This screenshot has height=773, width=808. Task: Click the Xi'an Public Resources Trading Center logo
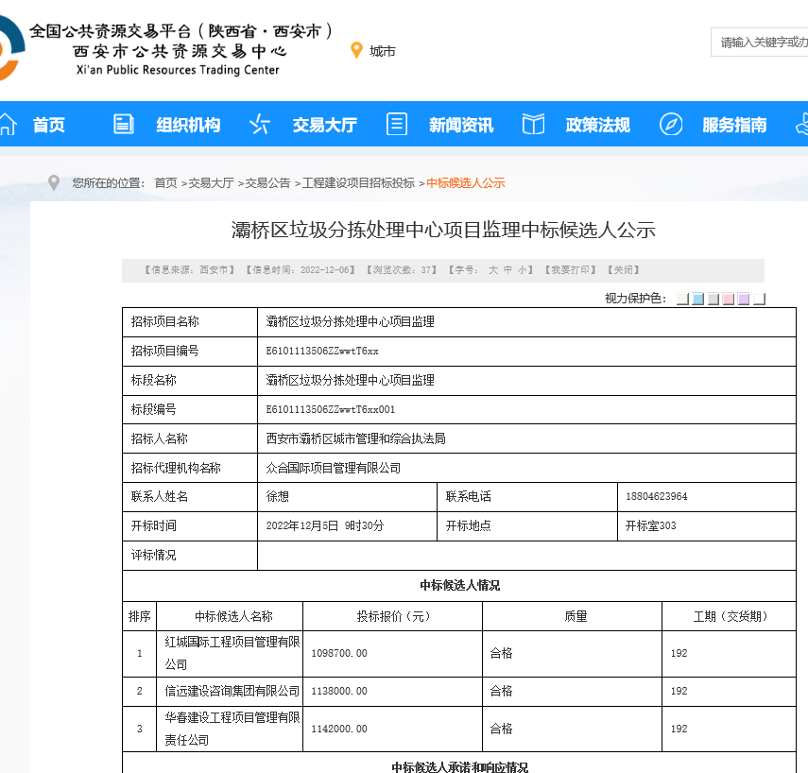[x=167, y=49]
